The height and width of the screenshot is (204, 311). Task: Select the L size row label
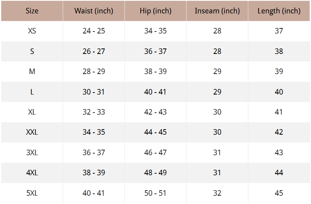(x=32, y=92)
